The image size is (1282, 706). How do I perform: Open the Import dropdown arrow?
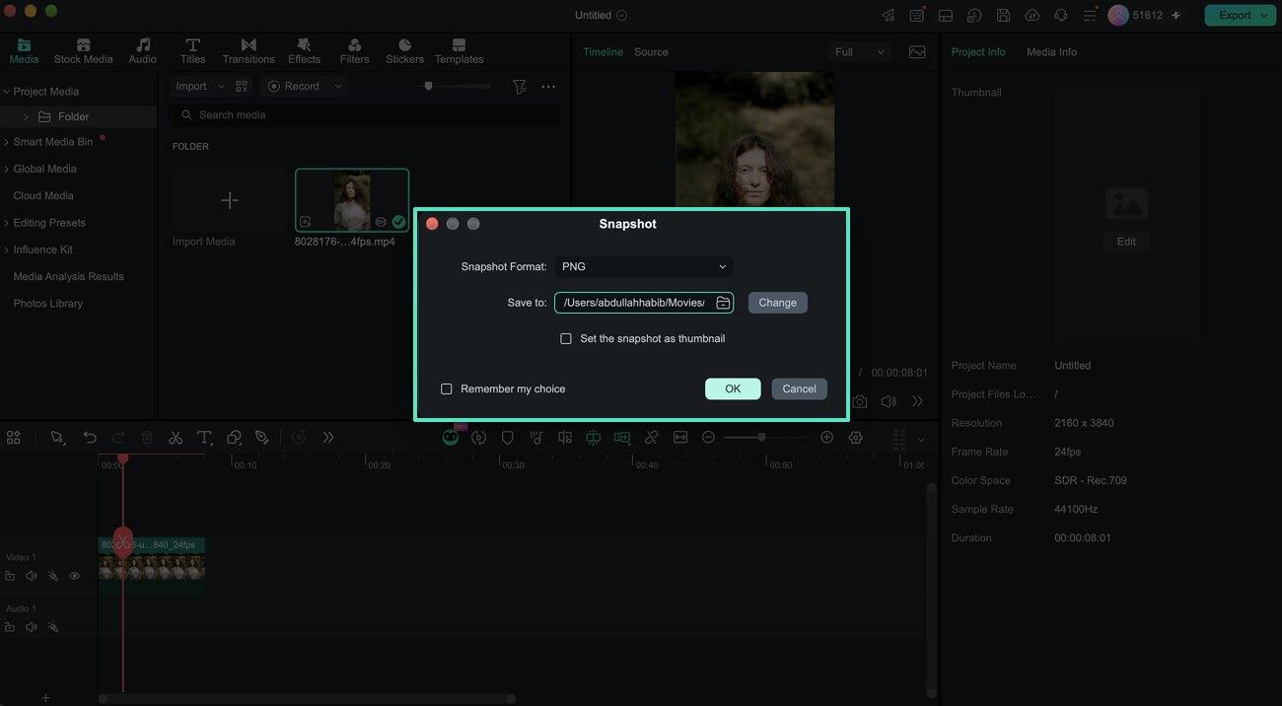coord(221,87)
